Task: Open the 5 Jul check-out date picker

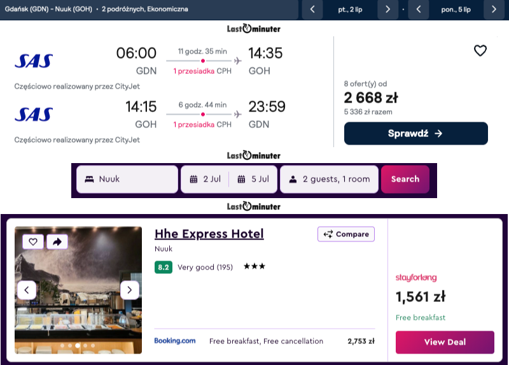Action: (x=253, y=179)
